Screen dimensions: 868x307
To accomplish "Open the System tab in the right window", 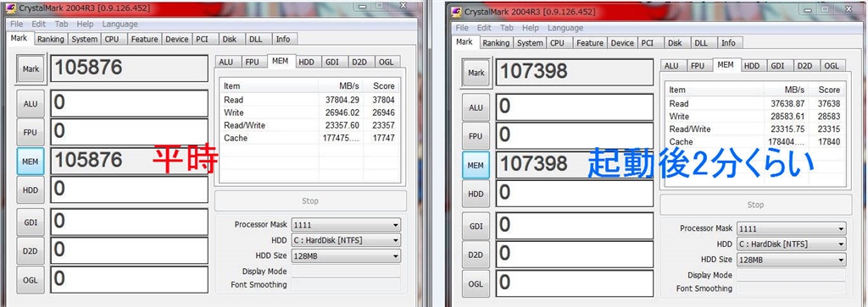I will [x=530, y=42].
